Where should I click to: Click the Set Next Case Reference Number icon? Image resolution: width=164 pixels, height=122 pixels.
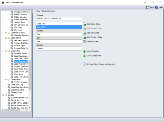click(x=85, y=64)
